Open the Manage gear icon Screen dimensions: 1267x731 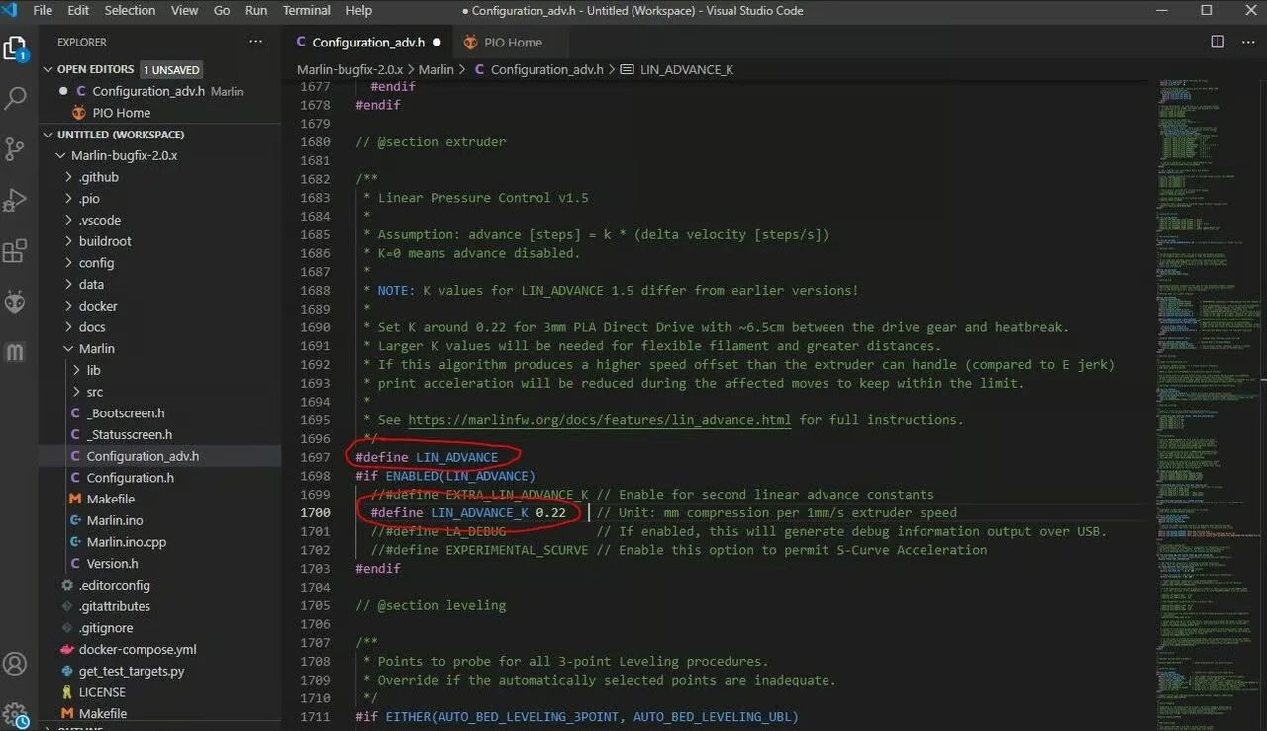[x=15, y=713]
